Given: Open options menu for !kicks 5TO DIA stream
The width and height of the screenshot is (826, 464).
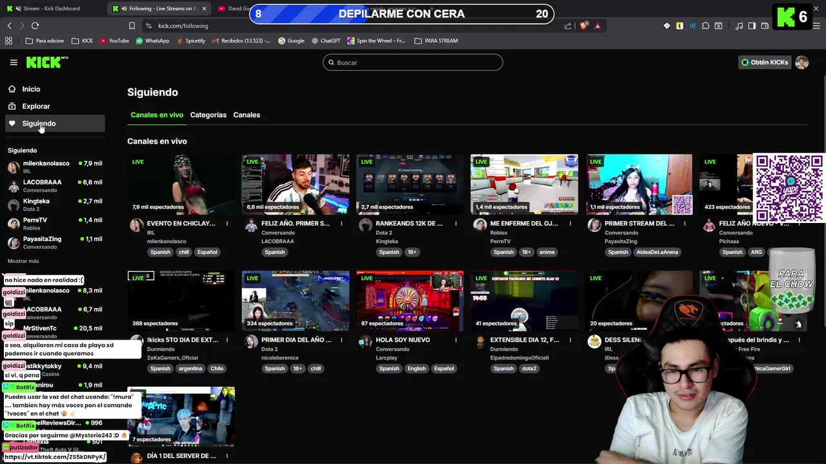Looking at the screenshot, I should pyautogui.click(x=227, y=340).
